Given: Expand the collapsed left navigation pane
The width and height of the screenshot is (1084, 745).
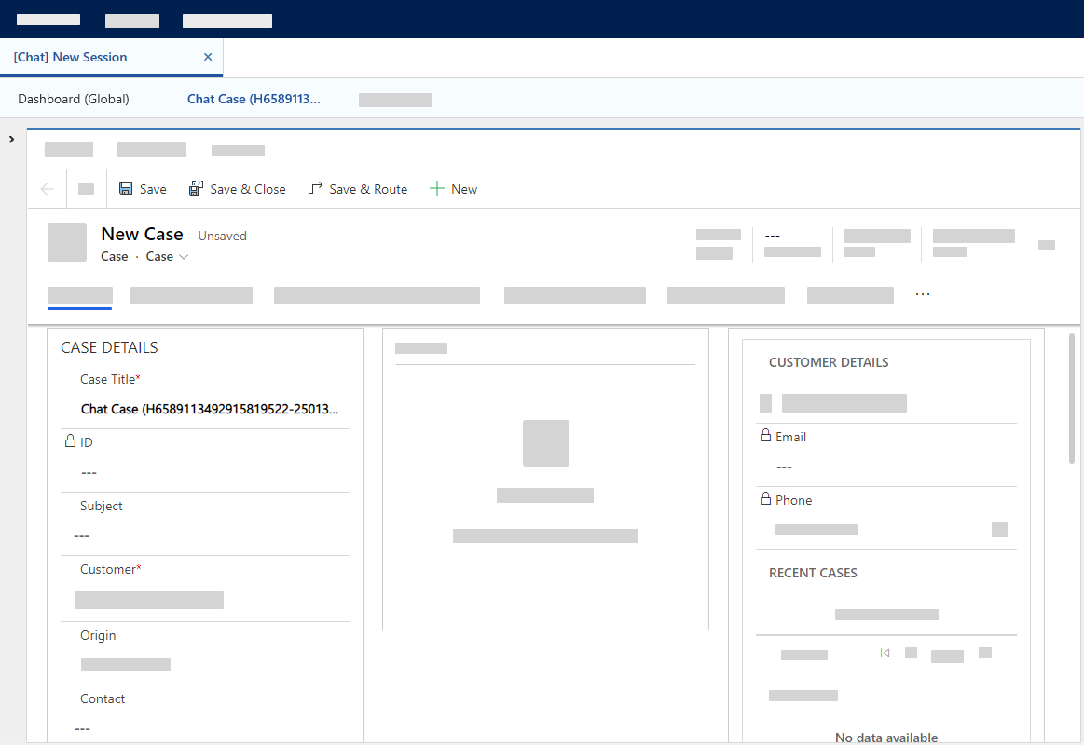Looking at the screenshot, I should pos(11,138).
